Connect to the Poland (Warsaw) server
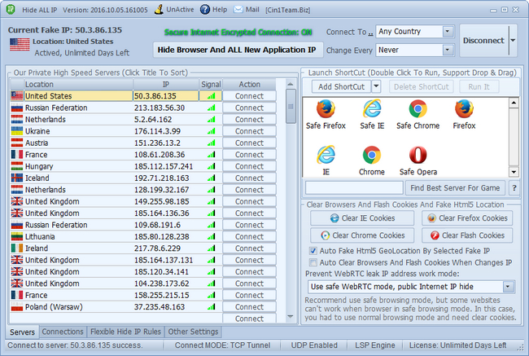This screenshot has height=356, width=529. (x=249, y=307)
